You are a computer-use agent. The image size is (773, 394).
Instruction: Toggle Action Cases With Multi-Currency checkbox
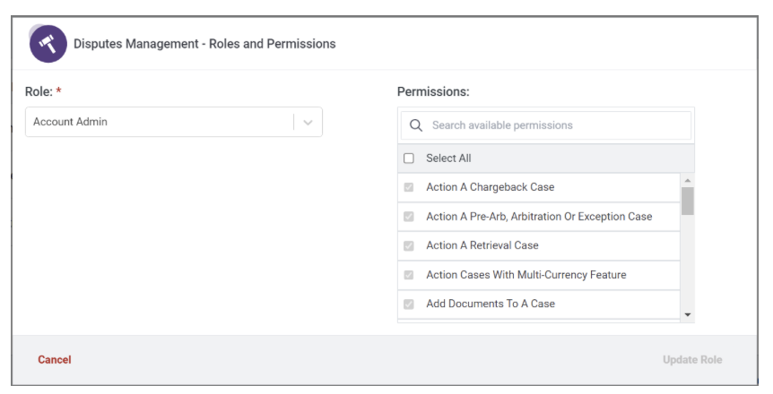[x=409, y=275]
